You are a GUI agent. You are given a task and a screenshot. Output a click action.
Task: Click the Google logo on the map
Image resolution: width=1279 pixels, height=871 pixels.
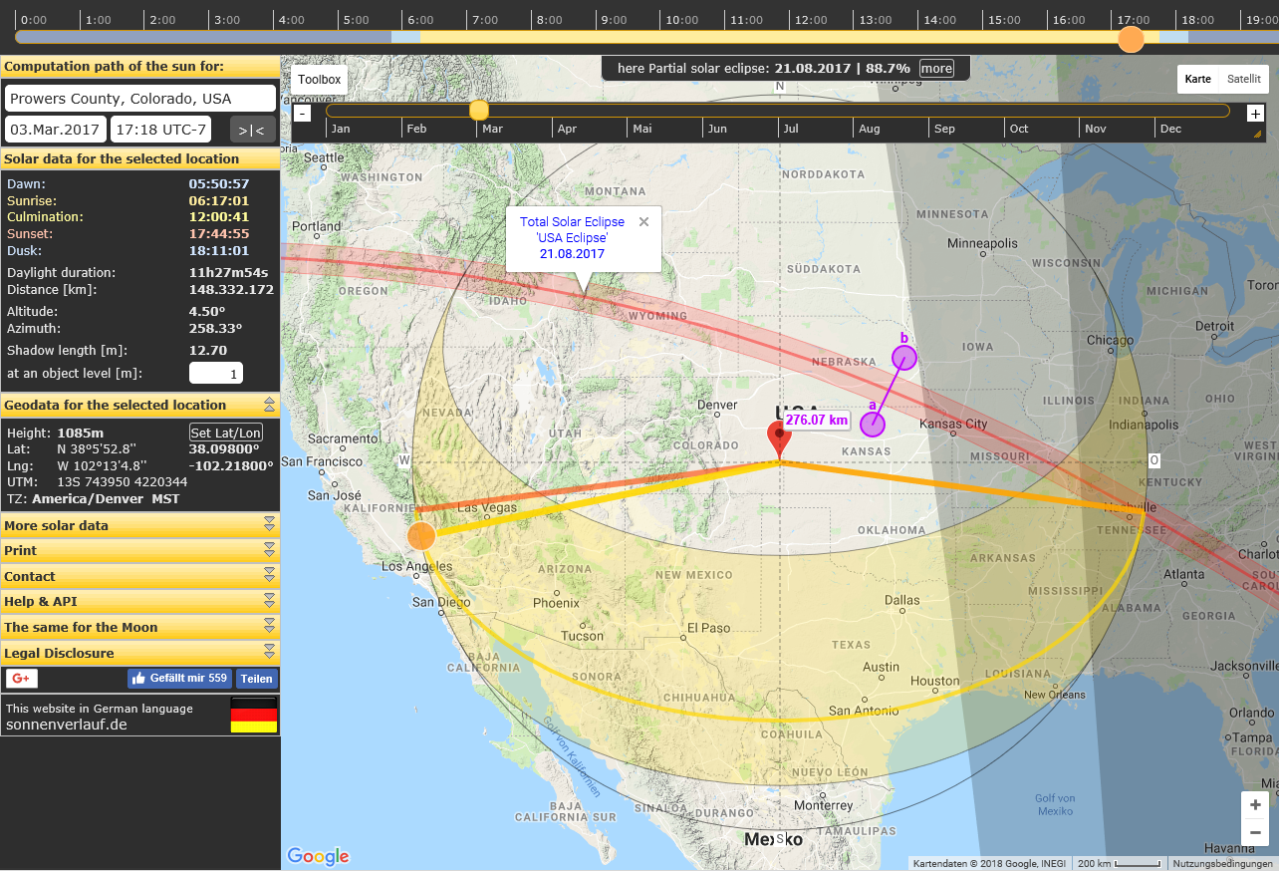click(317, 856)
